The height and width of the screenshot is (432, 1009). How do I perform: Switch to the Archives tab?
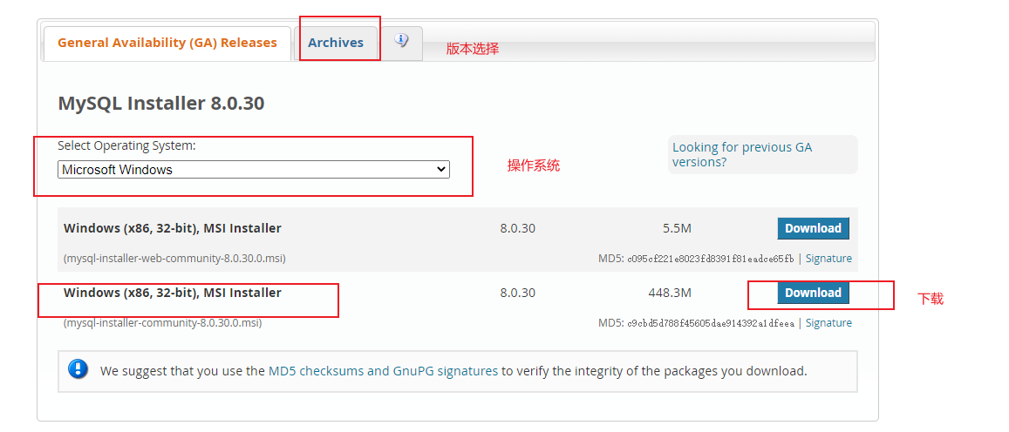click(x=335, y=43)
